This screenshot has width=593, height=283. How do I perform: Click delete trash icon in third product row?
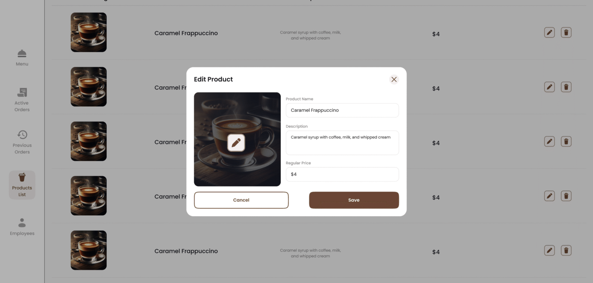pyautogui.click(x=566, y=141)
